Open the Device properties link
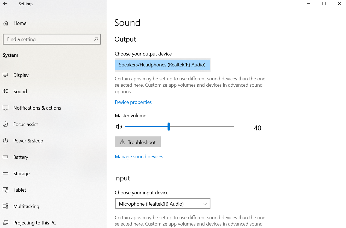Image resolution: width=346 pixels, height=228 pixels. pos(133,102)
